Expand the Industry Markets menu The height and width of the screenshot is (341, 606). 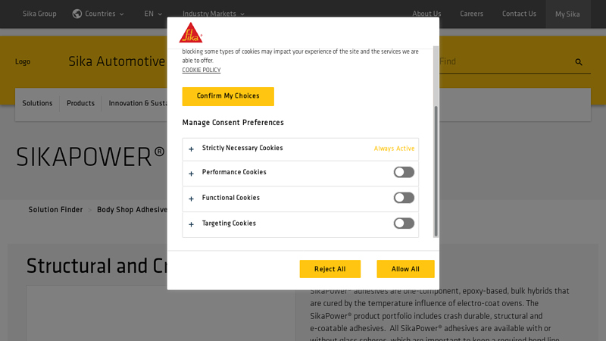(213, 14)
